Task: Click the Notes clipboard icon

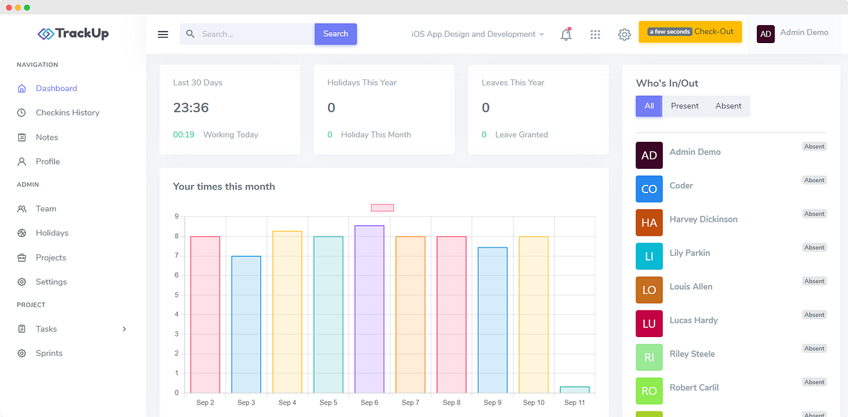Action: click(x=22, y=137)
